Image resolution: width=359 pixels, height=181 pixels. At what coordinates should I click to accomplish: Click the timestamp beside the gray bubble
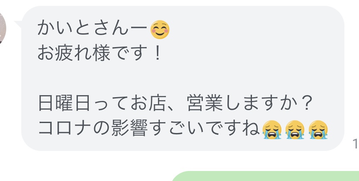point(356,144)
